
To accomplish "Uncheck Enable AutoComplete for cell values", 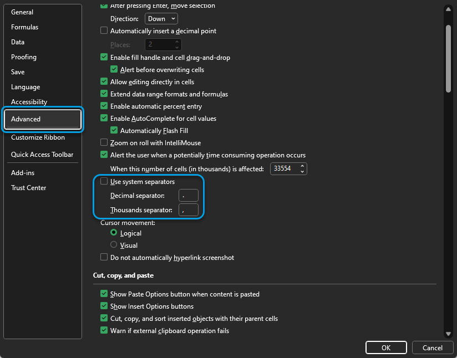I will (x=104, y=118).
